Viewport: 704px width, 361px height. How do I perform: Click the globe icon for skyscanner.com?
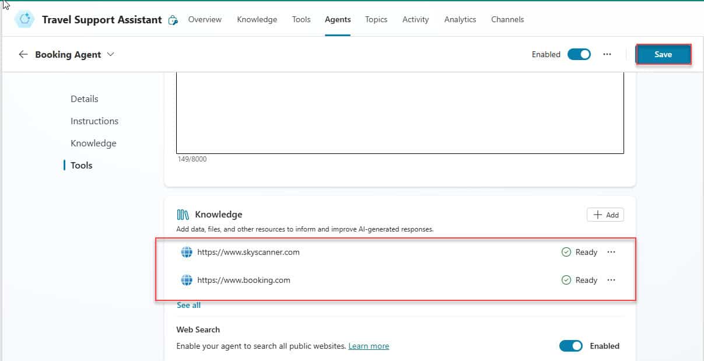point(187,252)
